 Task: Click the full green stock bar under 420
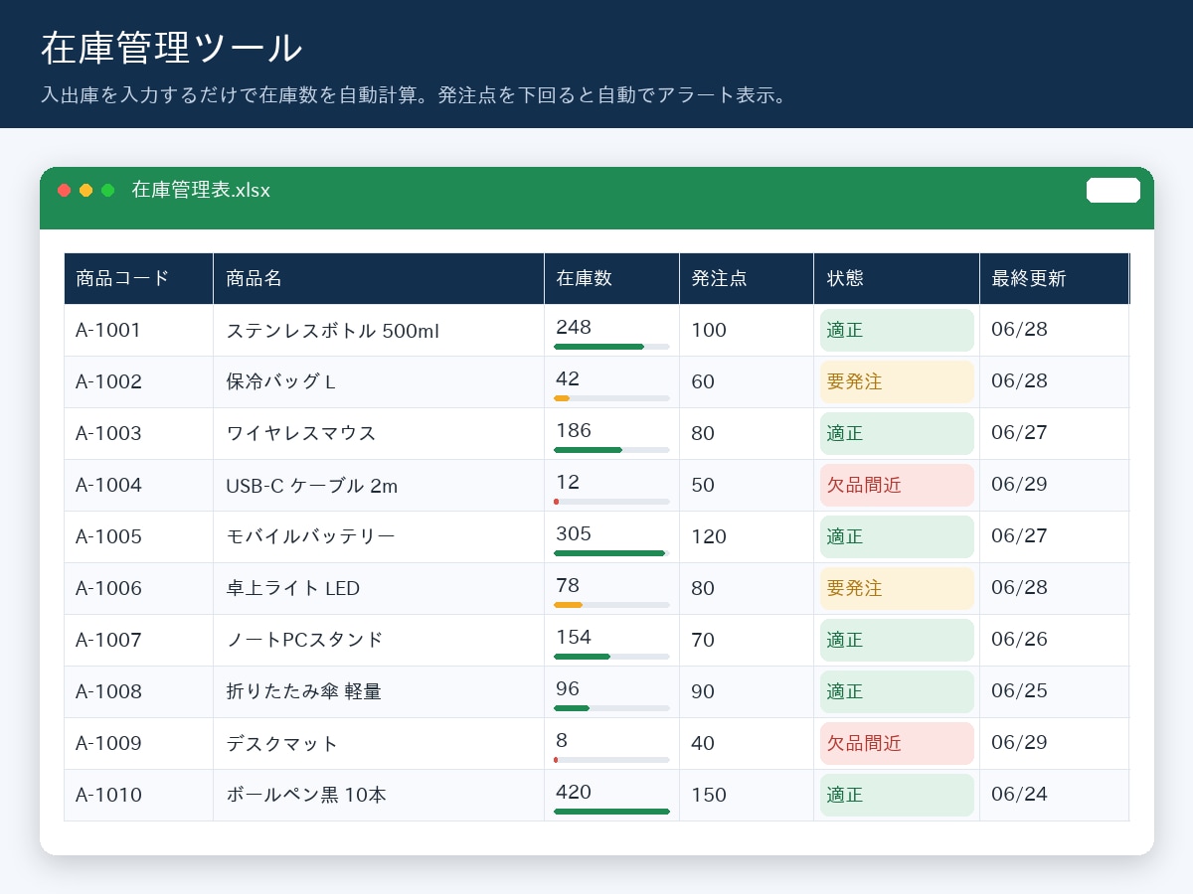click(x=611, y=812)
